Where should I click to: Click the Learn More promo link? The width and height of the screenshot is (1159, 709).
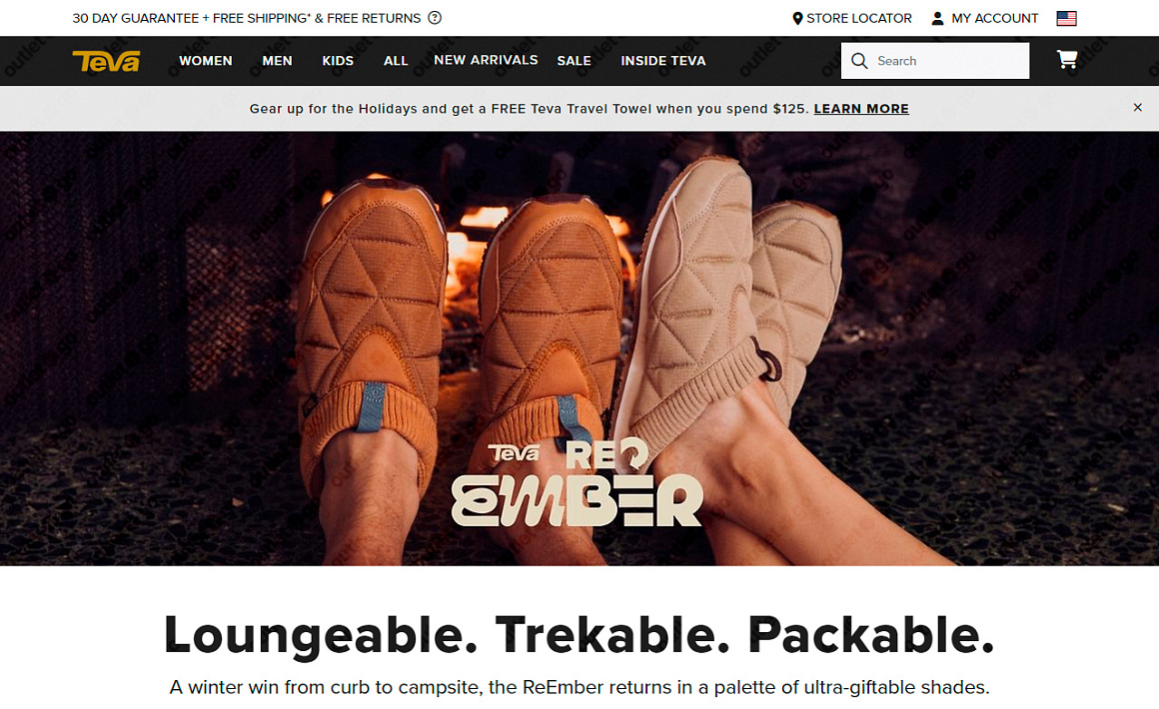click(861, 109)
